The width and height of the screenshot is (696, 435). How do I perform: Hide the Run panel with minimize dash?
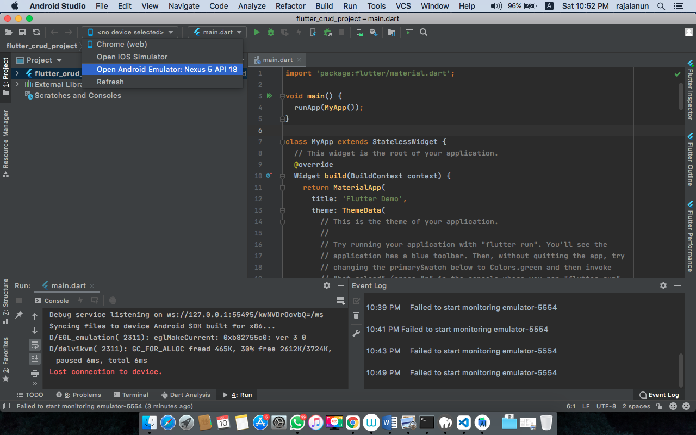click(x=340, y=285)
